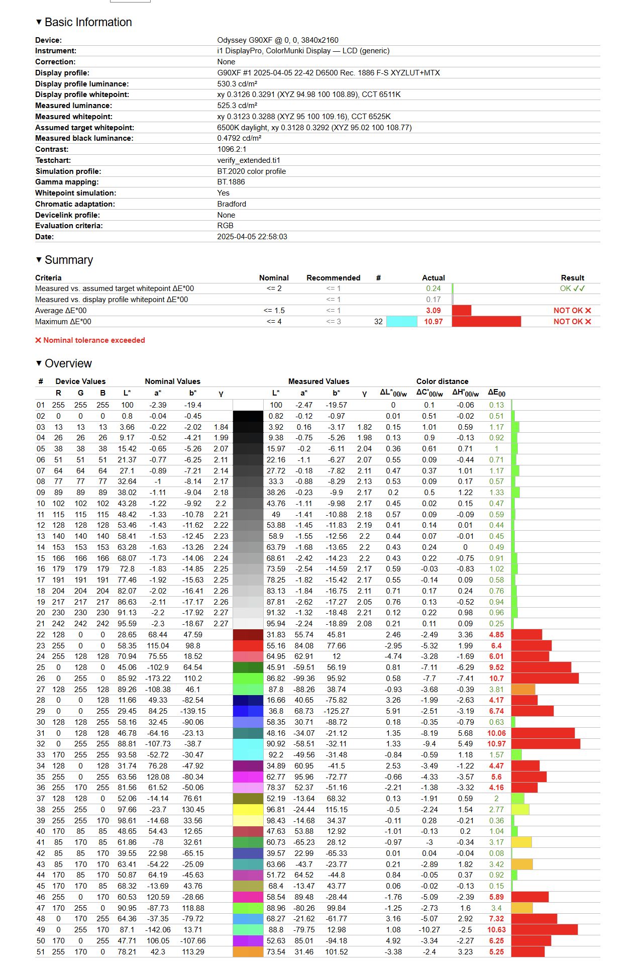Click 'NOT OK' in the Maximum ΔE*00 row
This screenshot has width=643, height=965.
(x=568, y=322)
